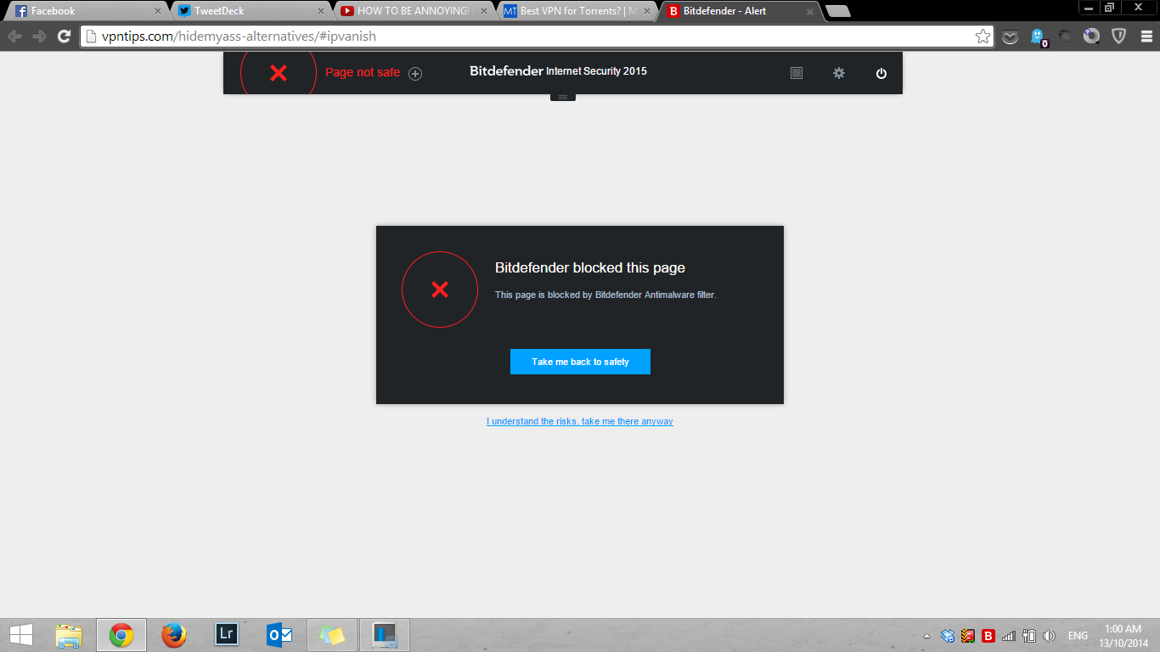Reload the current page
The height and width of the screenshot is (652, 1160).
(x=64, y=37)
